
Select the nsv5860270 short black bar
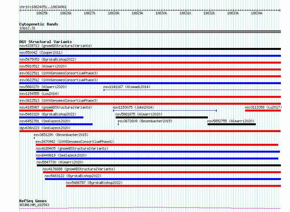pyautogui.click(x=34, y=90)
